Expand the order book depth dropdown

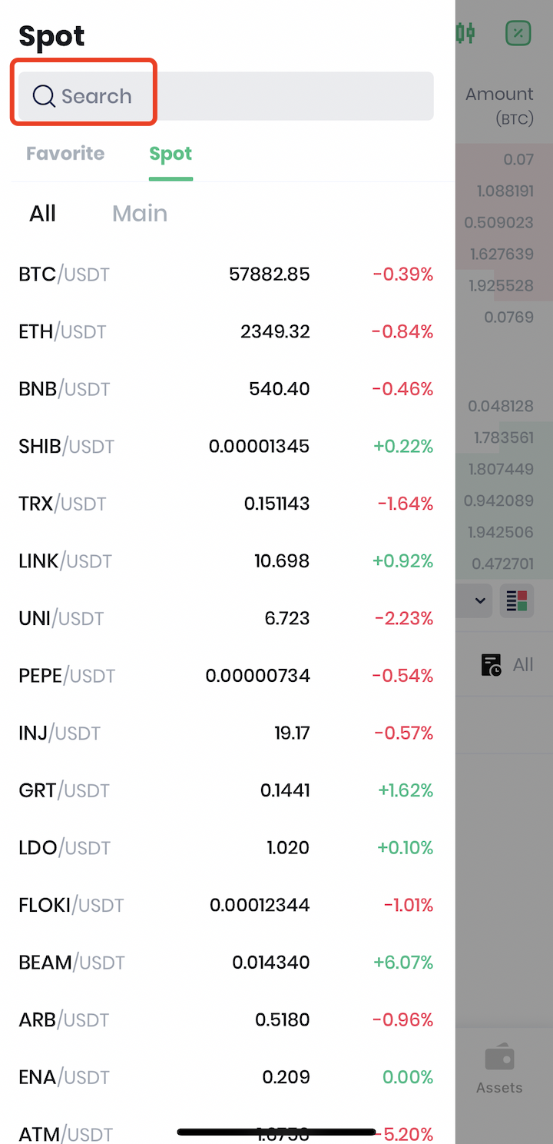481,600
